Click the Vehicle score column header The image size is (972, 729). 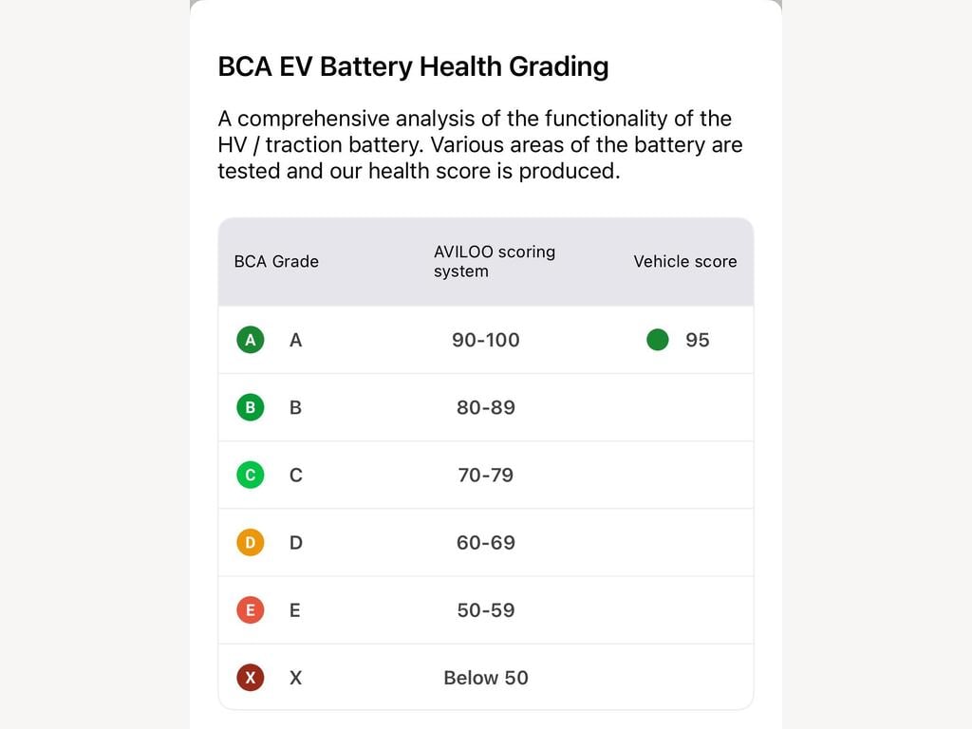pos(685,262)
